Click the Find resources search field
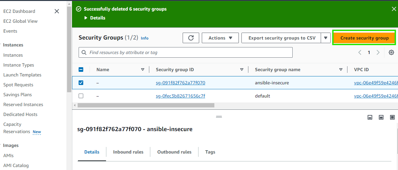Image resolution: width=398 pixels, height=170 pixels. tap(186, 52)
